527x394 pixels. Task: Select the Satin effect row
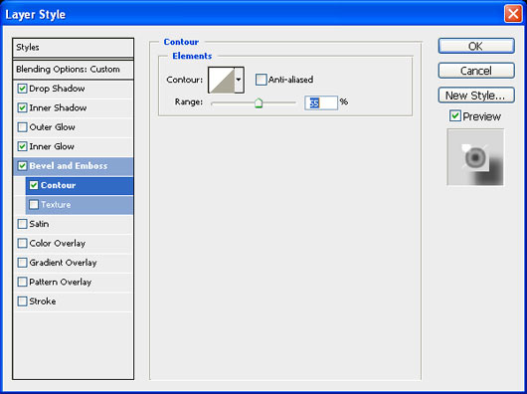pyautogui.click(x=73, y=224)
